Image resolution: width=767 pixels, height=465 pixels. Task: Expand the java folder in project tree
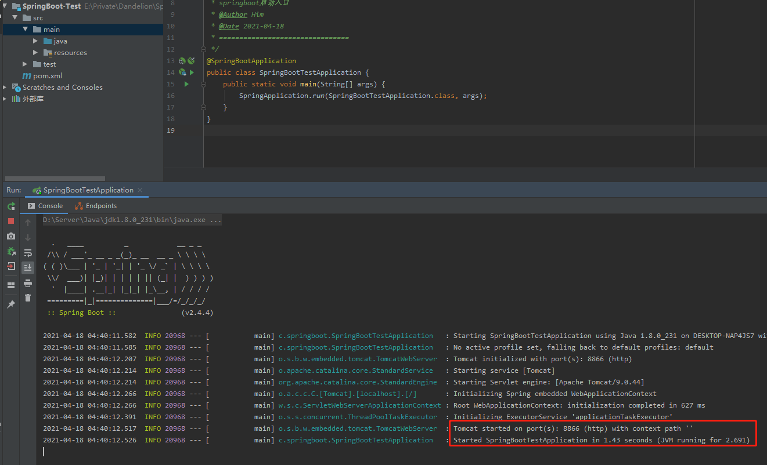(35, 41)
